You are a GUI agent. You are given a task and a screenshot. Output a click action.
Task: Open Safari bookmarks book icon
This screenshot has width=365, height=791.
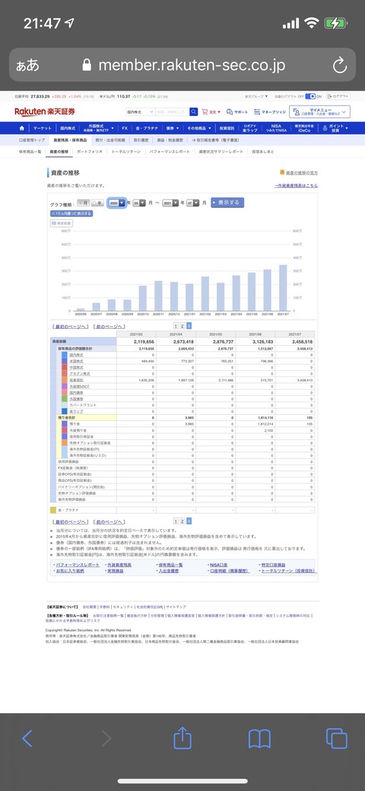click(259, 739)
